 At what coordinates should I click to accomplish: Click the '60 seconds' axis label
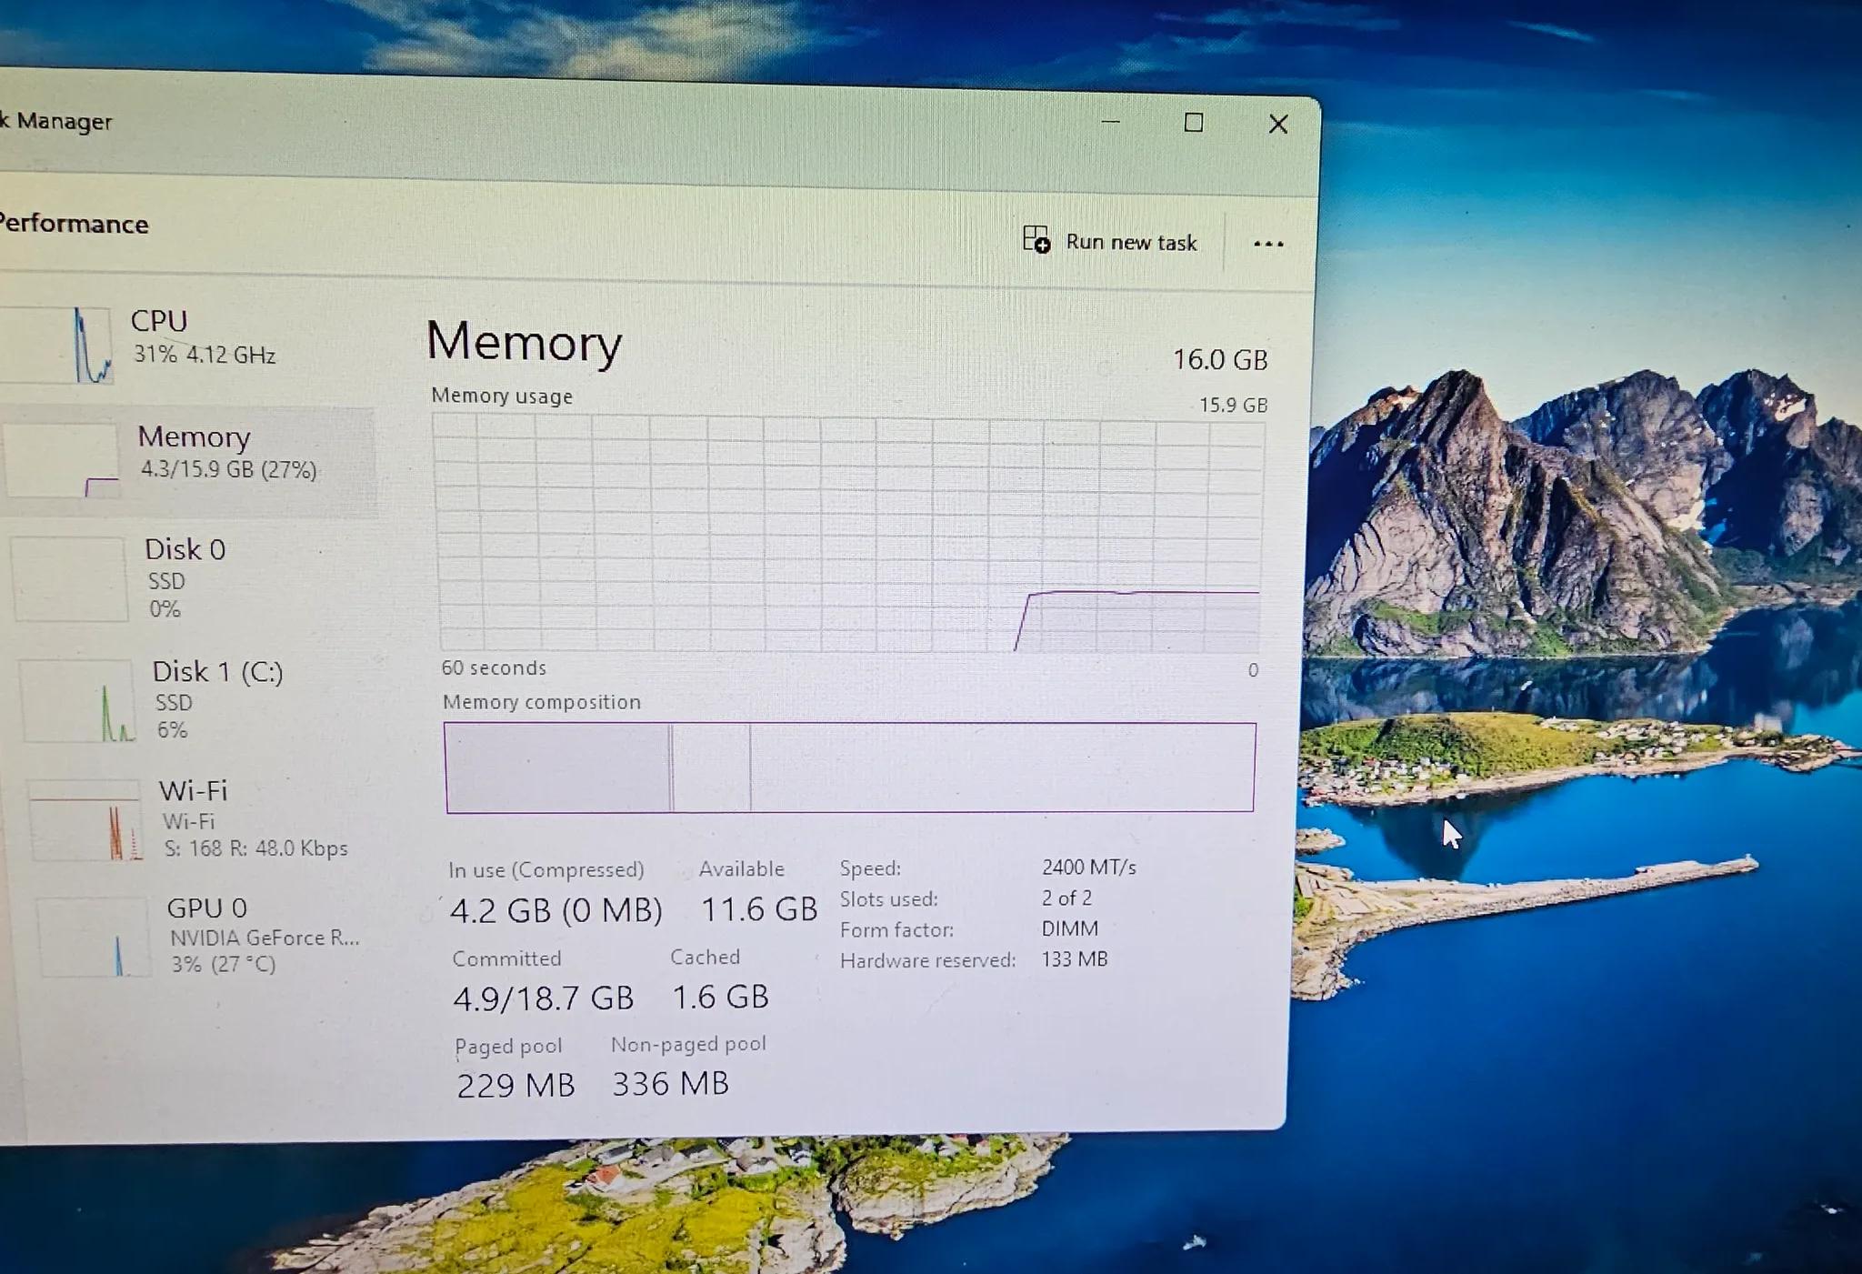coord(494,668)
